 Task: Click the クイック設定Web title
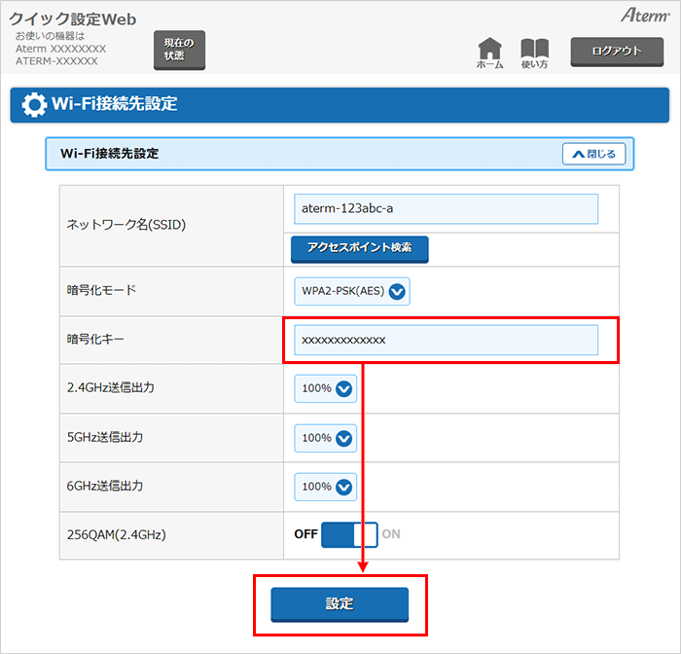coord(73,19)
